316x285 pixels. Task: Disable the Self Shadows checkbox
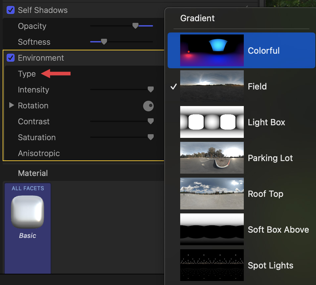11,10
